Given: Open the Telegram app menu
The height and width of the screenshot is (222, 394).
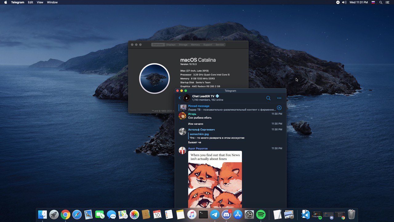Looking at the screenshot, I should click(18, 2).
